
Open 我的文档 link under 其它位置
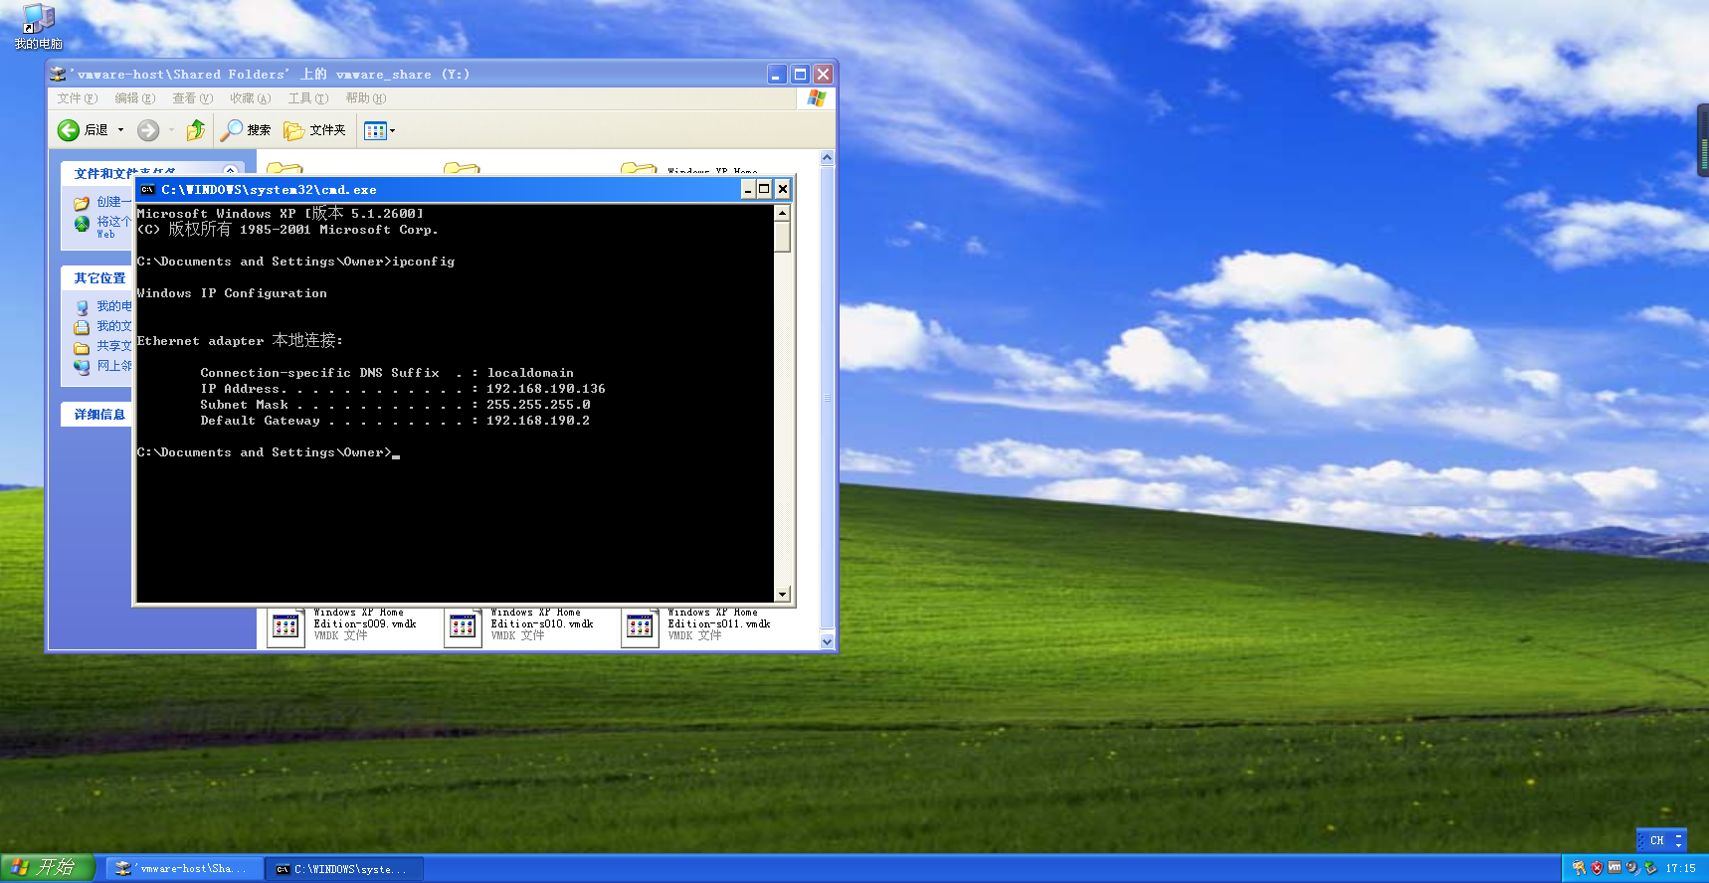[x=102, y=326]
